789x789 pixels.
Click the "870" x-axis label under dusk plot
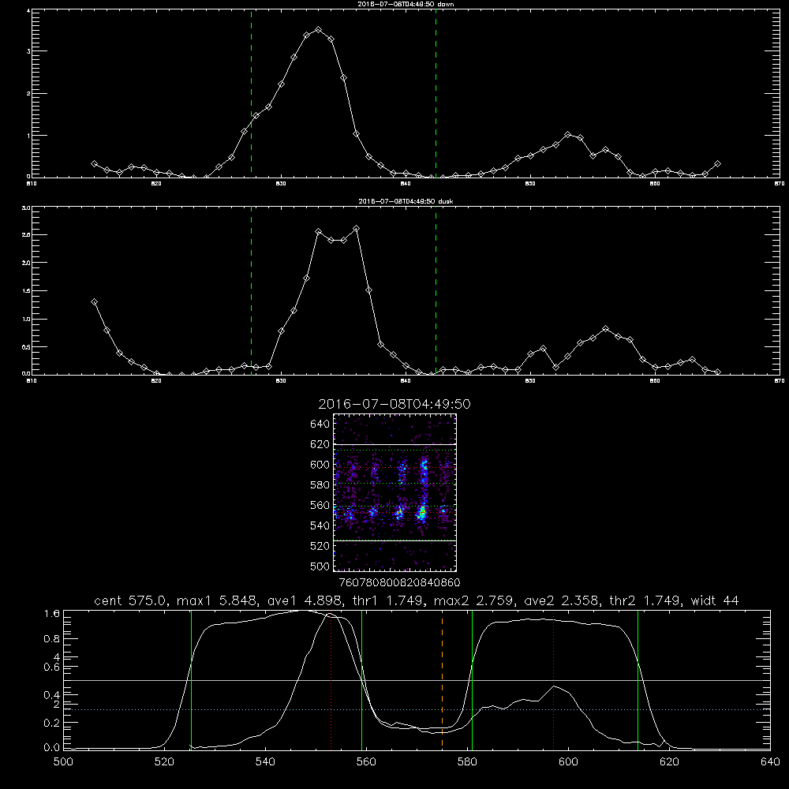coord(779,381)
